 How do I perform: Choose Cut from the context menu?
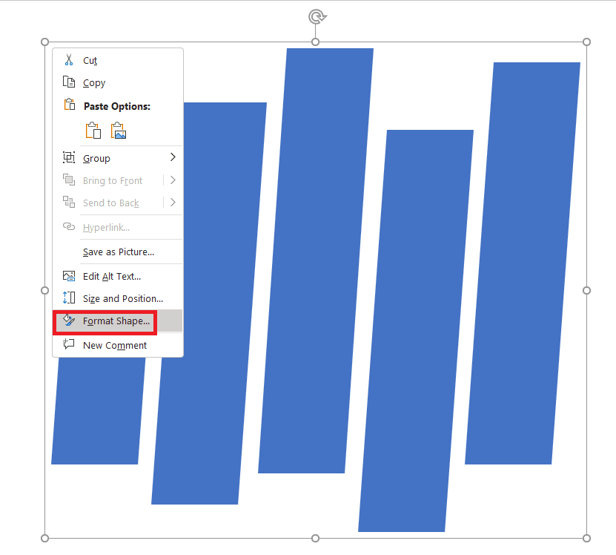click(x=118, y=60)
